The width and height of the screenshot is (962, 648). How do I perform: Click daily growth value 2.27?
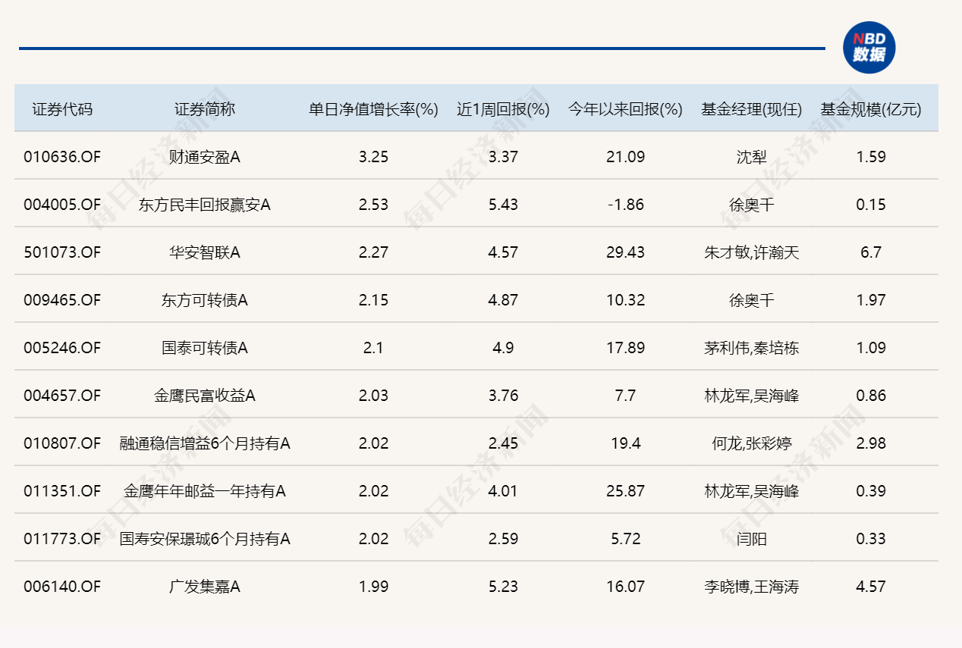373,252
